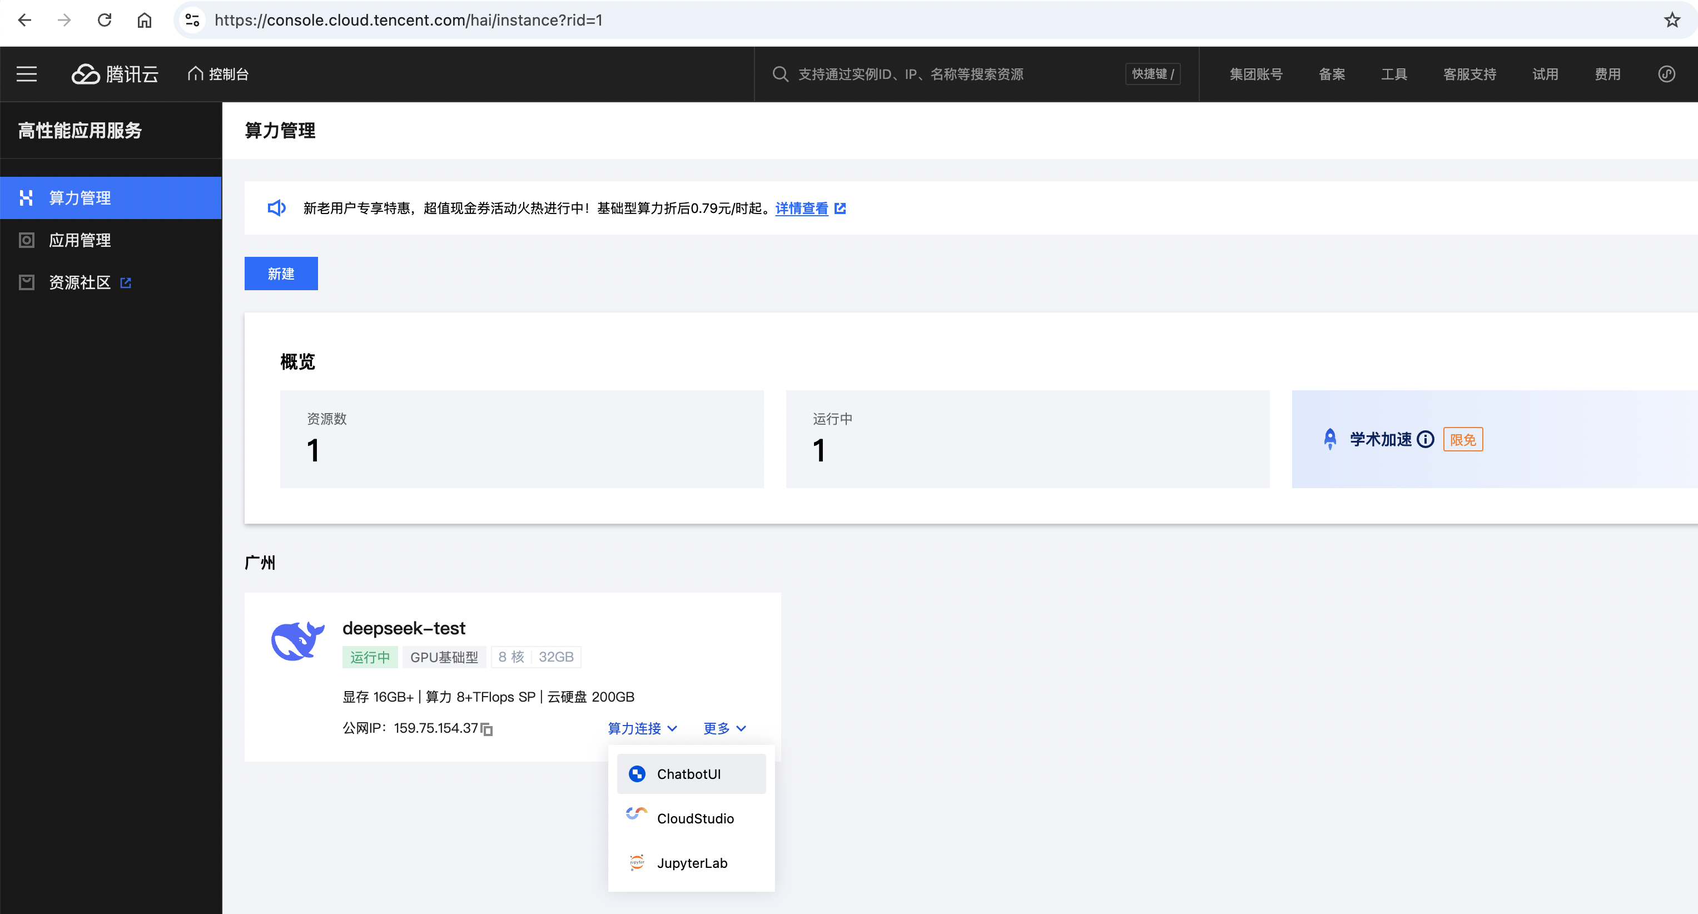Collapse the 算力连接 dropdown
Screen dimensions: 1698x914
pos(643,728)
